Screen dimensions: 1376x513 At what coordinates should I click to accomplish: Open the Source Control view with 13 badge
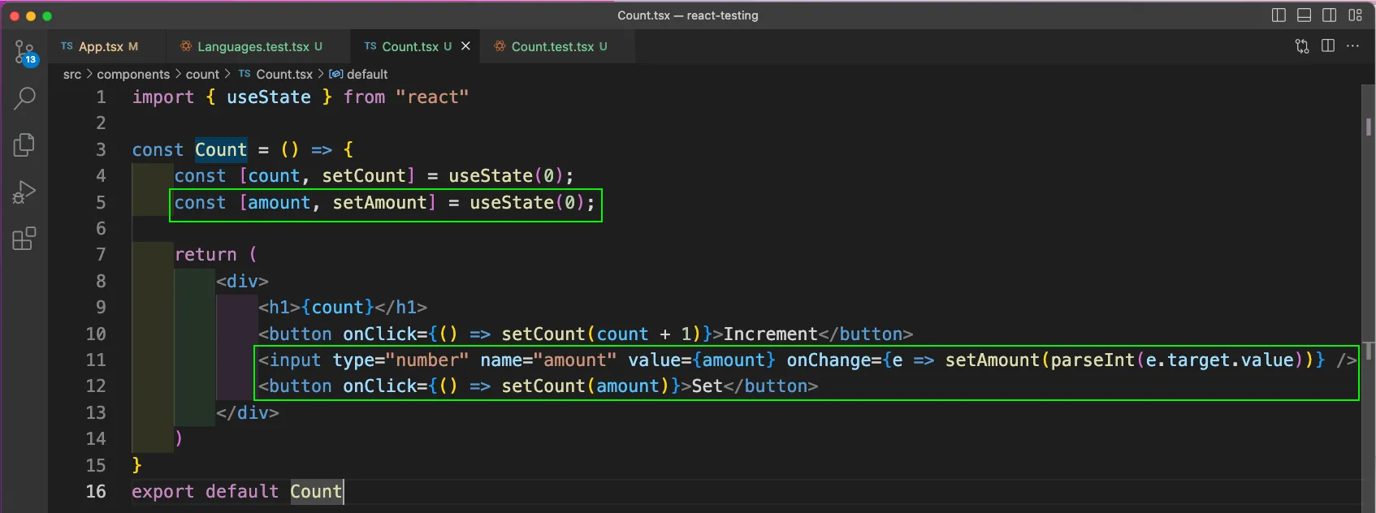click(x=24, y=53)
